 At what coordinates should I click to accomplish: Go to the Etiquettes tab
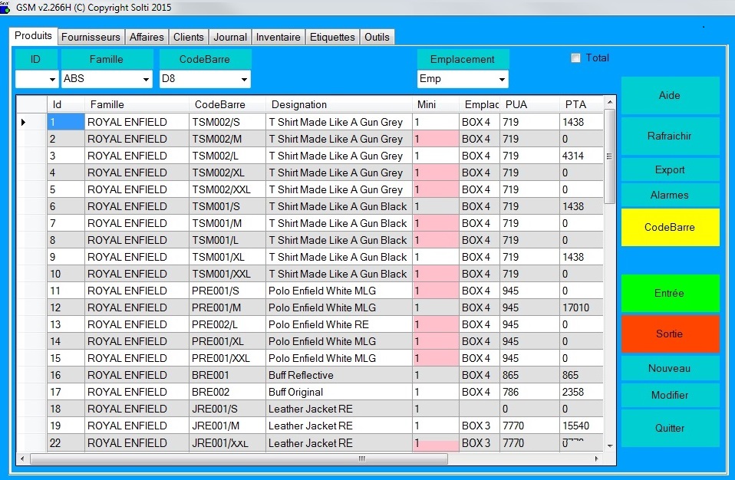(x=332, y=37)
